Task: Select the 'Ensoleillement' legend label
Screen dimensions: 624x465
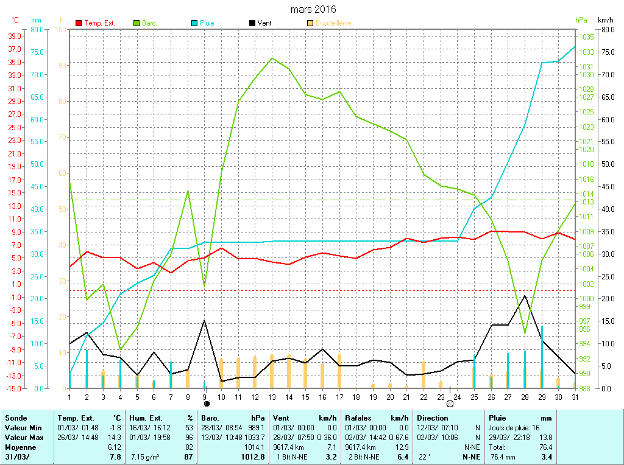Action: point(333,23)
